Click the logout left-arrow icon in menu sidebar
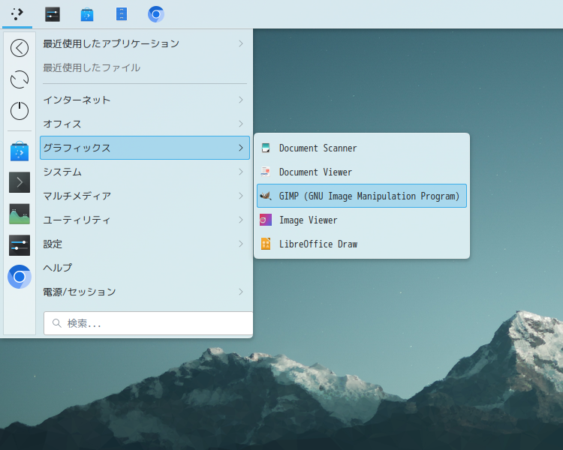This screenshot has height=450, width=563. [20, 48]
